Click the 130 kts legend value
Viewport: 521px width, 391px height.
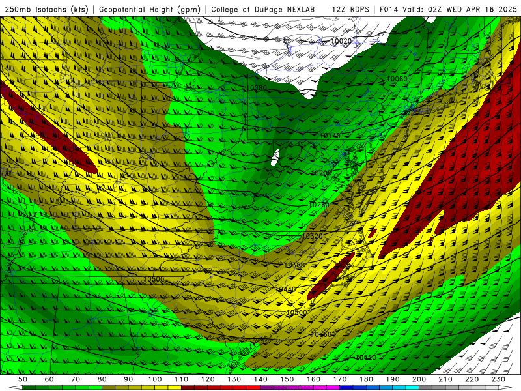click(234, 379)
